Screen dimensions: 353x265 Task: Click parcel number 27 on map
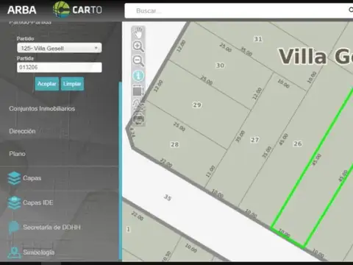coord(254,140)
